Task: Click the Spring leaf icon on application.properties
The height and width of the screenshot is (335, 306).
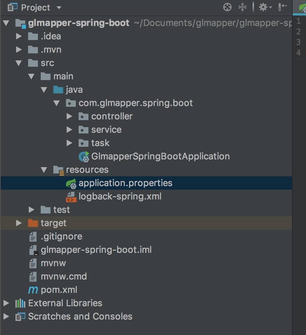Action: 71,183
